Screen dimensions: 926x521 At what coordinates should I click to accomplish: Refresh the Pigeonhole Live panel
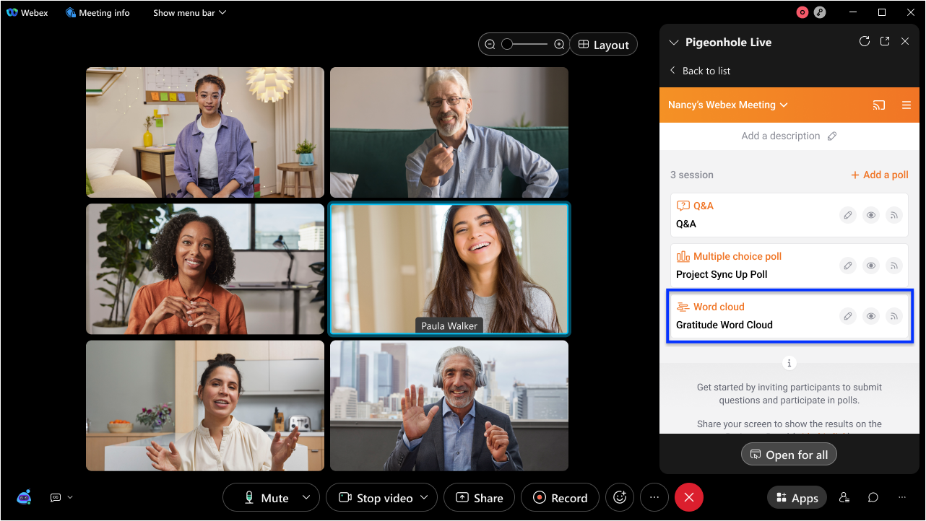[x=864, y=42]
